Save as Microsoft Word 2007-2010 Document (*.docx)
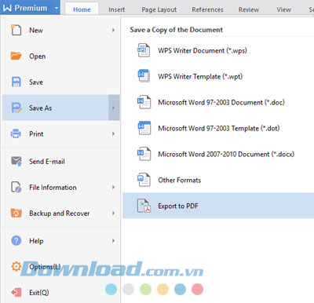 point(218,154)
